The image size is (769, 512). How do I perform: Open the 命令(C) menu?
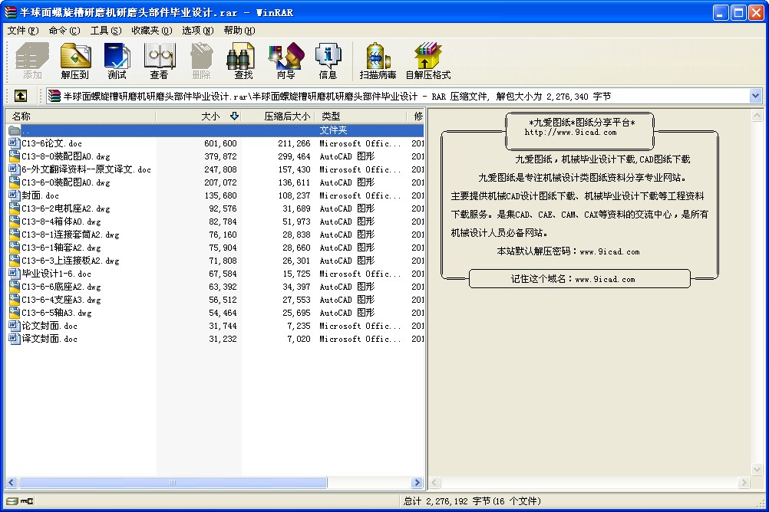[64, 31]
